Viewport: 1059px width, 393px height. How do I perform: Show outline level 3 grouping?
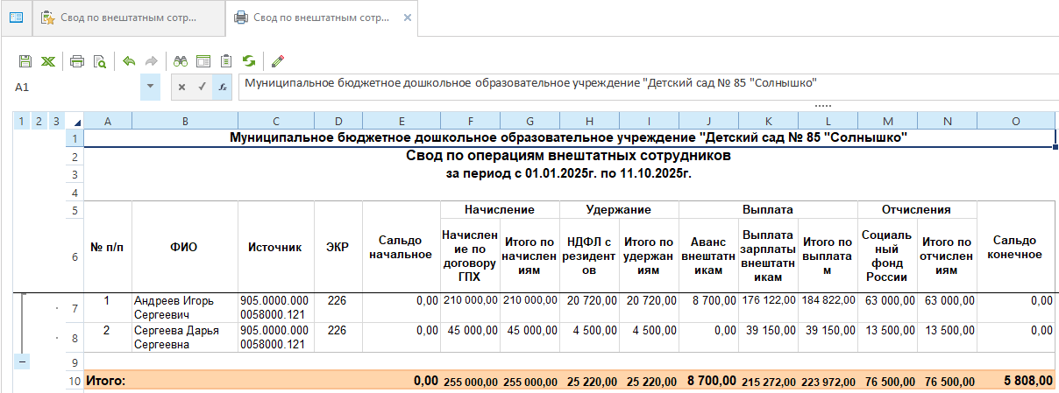[x=56, y=121]
